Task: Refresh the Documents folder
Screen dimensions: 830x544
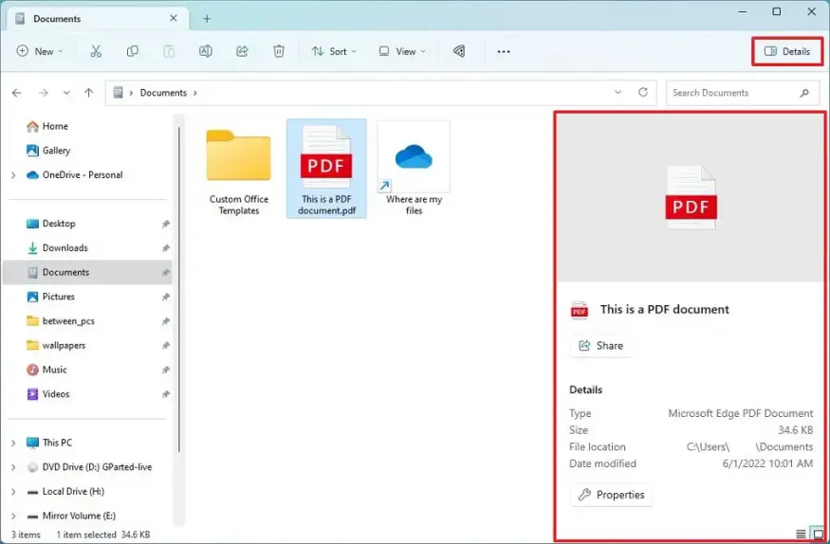Action: pyautogui.click(x=643, y=92)
